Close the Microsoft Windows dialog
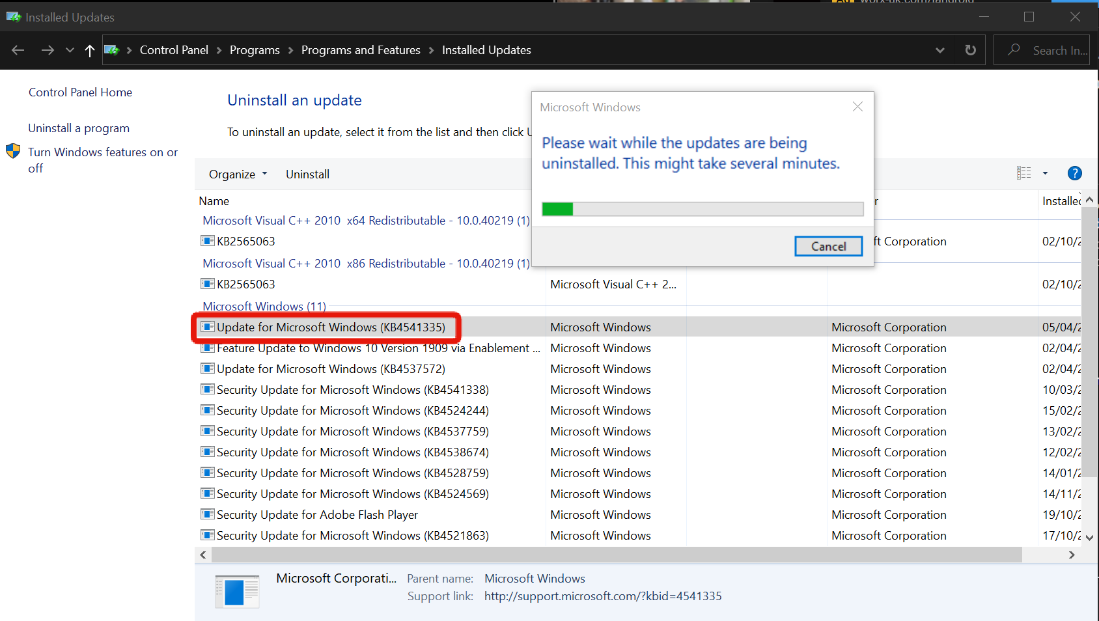Viewport: 1099px width, 621px height. pyautogui.click(x=857, y=107)
